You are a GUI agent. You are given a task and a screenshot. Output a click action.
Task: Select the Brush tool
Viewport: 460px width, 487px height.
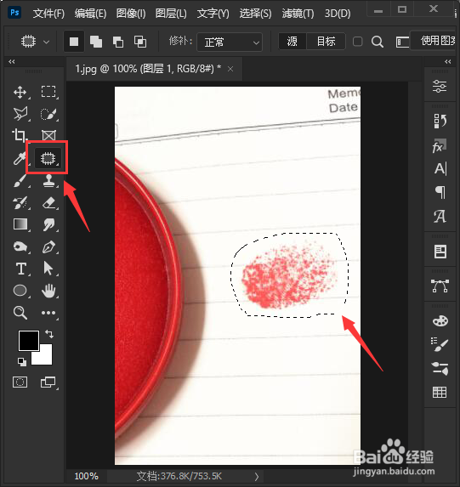coord(20,181)
